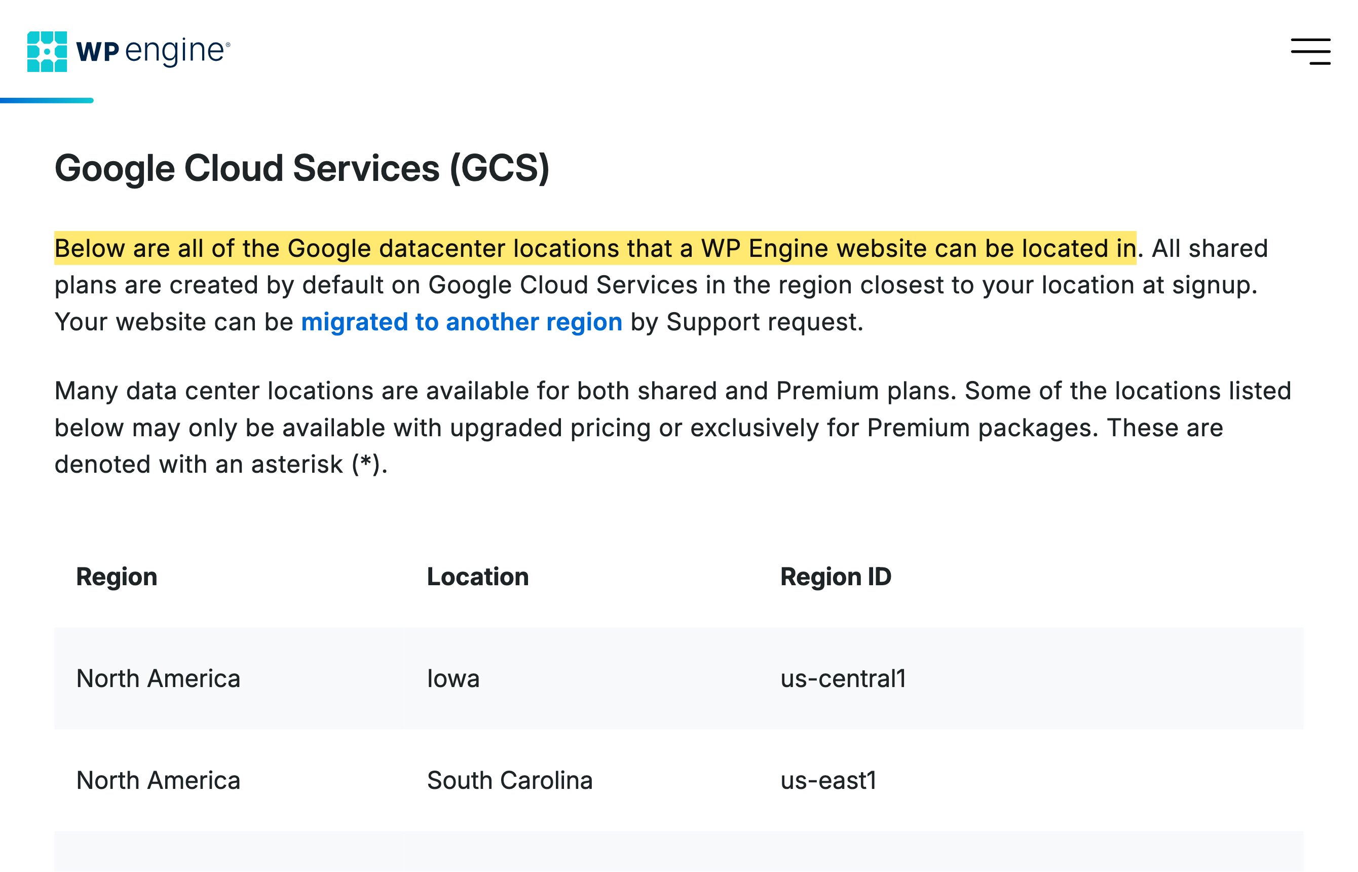This screenshot has width=1358, height=872.
Task: Select the Iowa location cell
Action: pyautogui.click(x=453, y=679)
